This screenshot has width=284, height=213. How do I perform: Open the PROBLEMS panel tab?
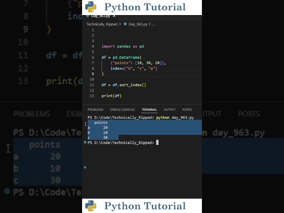(x=95, y=110)
